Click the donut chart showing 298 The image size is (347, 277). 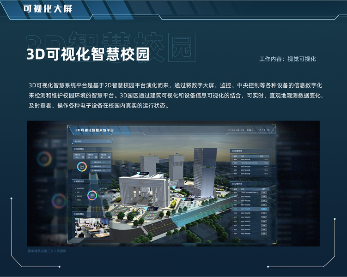click(x=82, y=167)
